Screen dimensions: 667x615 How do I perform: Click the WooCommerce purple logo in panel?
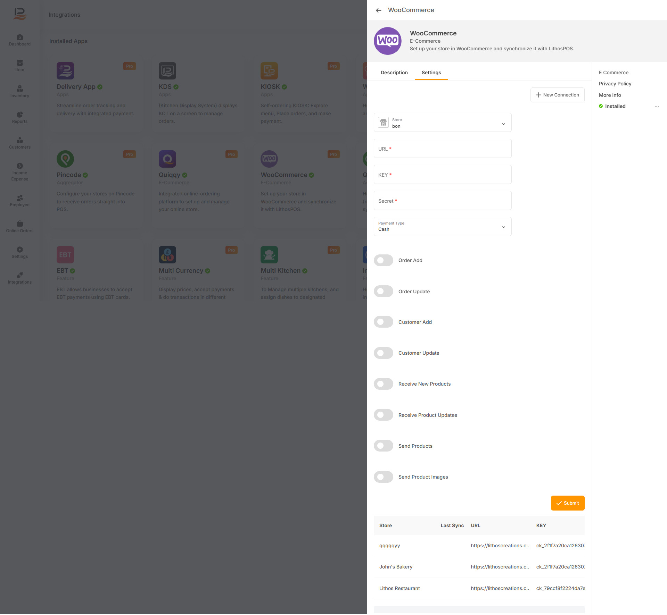point(388,41)
